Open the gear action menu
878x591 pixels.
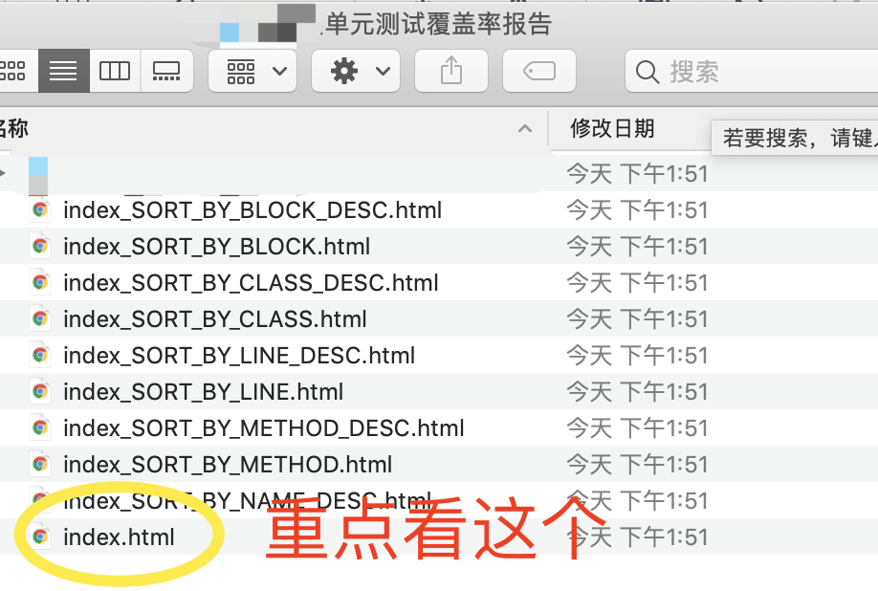(355, 70)
